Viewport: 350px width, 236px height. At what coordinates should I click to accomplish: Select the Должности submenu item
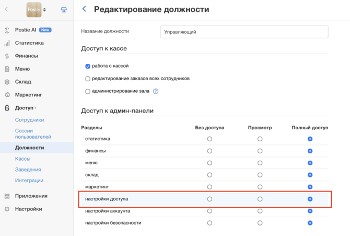pyautogui.click(x=29, y=148)
